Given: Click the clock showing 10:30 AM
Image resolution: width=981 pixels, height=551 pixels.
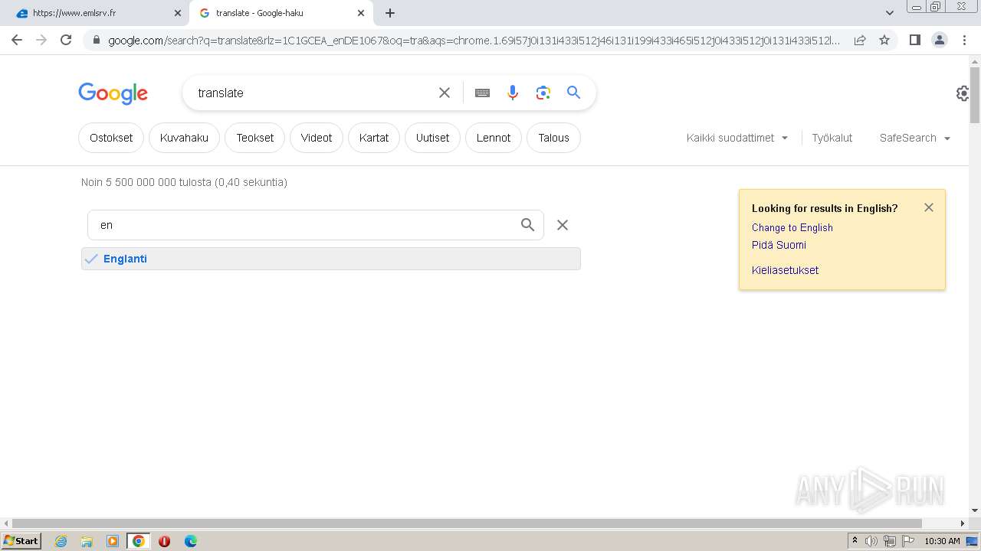Looking at the screenshot, I should (x=942, y=541).
